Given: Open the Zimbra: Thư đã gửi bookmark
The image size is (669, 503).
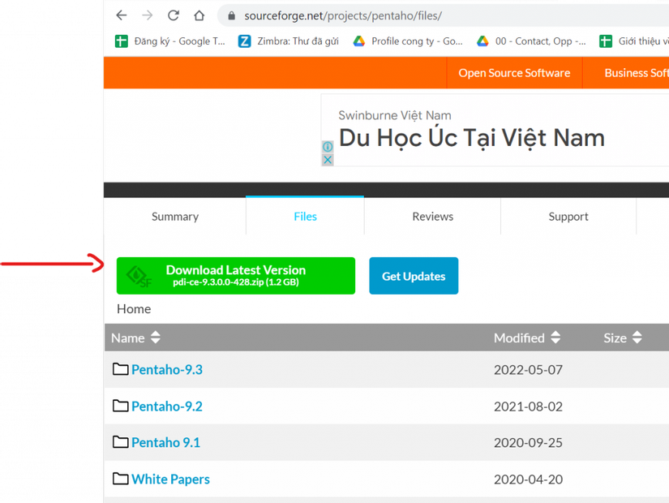Looking at the screenshot, I should pos(289,41).
